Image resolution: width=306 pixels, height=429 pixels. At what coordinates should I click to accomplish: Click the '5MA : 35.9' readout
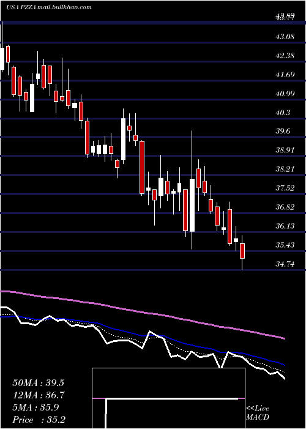(35, 408)
